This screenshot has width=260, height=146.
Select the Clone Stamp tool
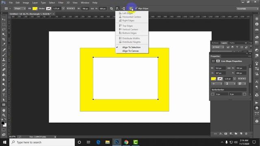[x=4, y=60]
